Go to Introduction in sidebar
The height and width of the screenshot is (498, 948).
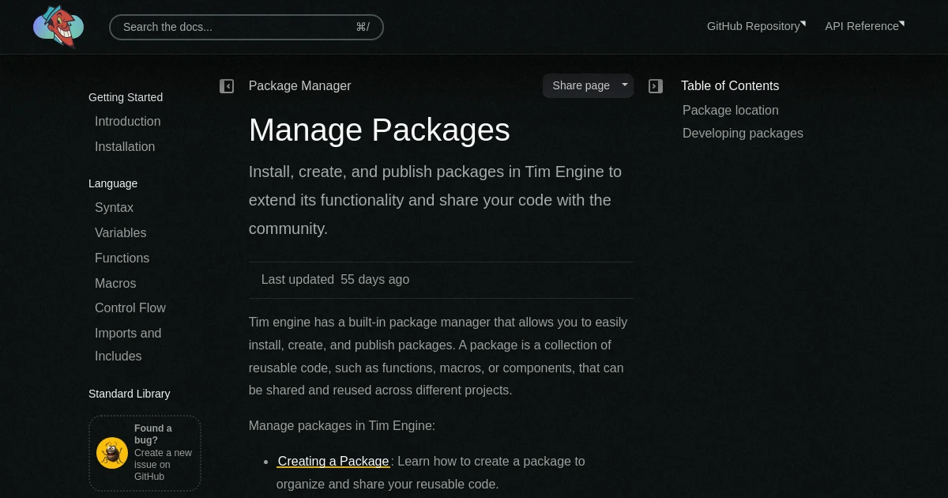(128, 121)
